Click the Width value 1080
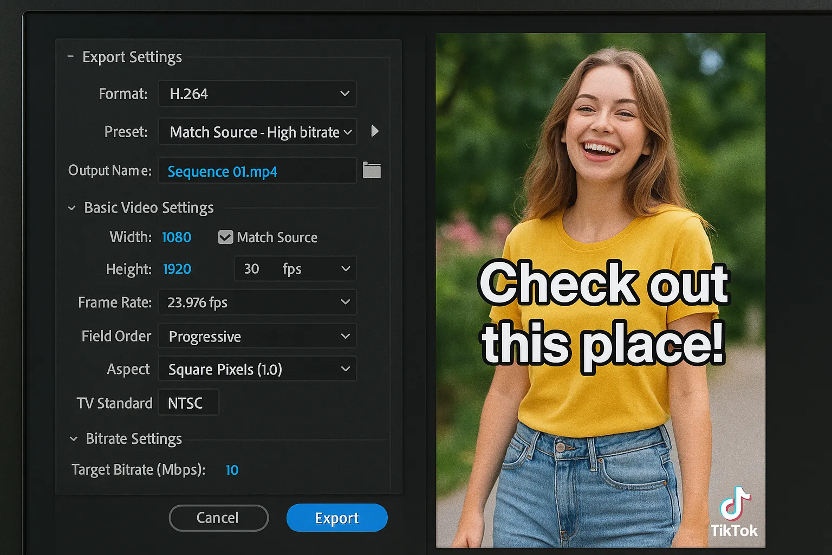This screenshot has width=832, height=555. [x=177, y=237]
